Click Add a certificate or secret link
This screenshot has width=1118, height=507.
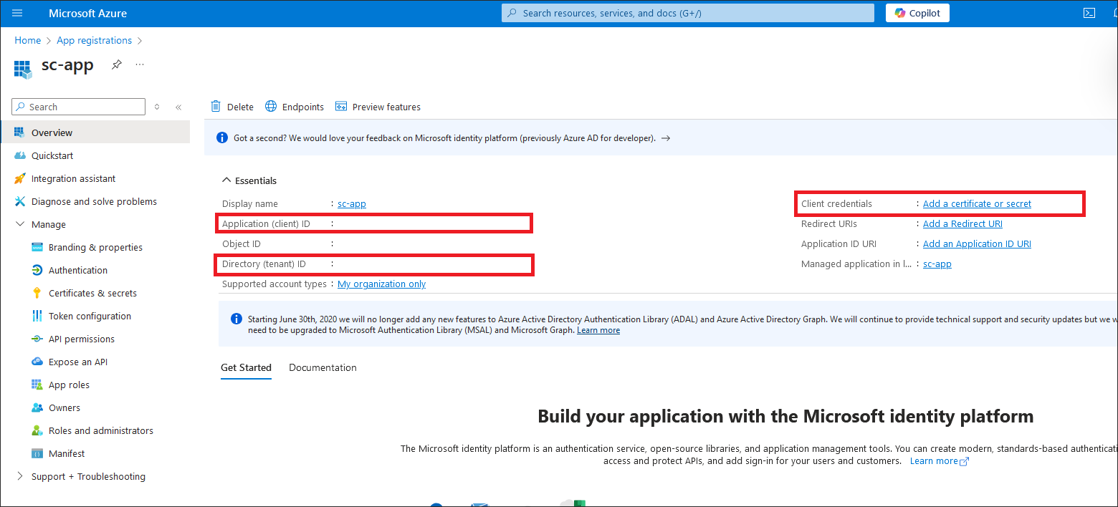tap(977, 204)
